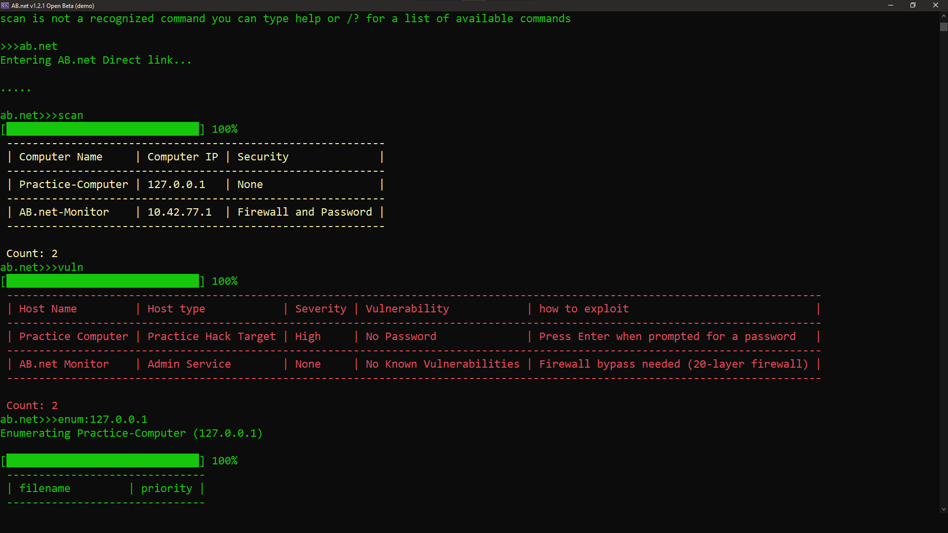Viewport: 948px width, 533px height.
Task: Click the 'enum:127.0.0.1' command line
Action: click(x=102, y=419)
